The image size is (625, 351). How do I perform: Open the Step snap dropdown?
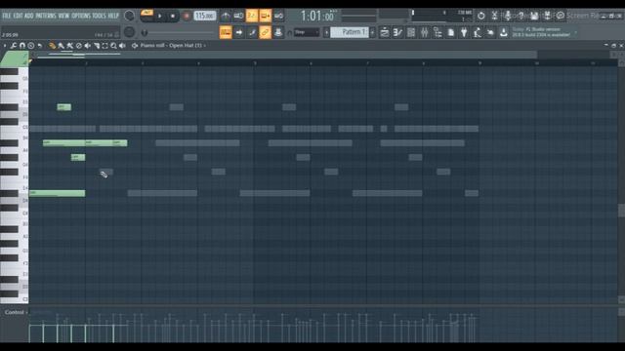pos(307,32)
